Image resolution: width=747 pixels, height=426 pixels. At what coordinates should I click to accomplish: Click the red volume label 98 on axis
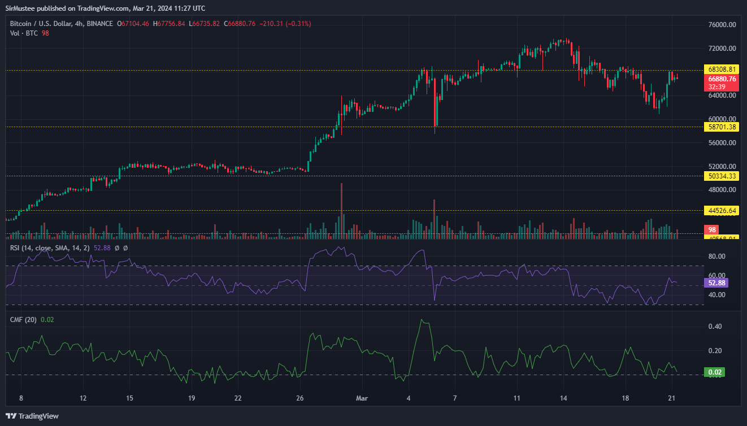point(713,230)
